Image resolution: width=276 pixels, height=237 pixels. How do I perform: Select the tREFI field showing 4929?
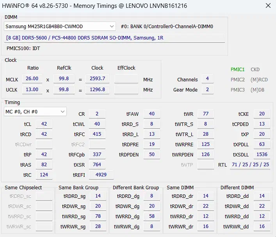tap(101, 175)
